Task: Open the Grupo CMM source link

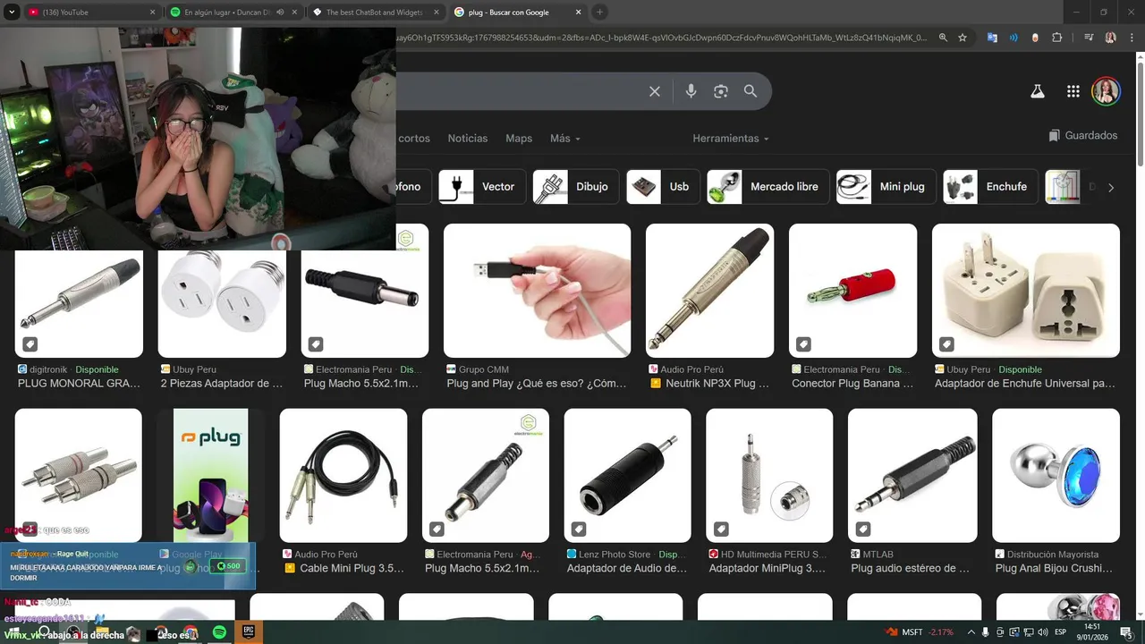Action: click(477, 369)
